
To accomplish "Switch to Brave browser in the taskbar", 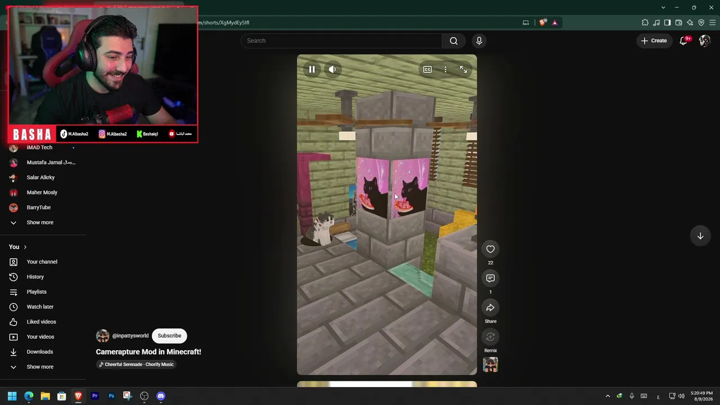I will (x=78, y=396).
